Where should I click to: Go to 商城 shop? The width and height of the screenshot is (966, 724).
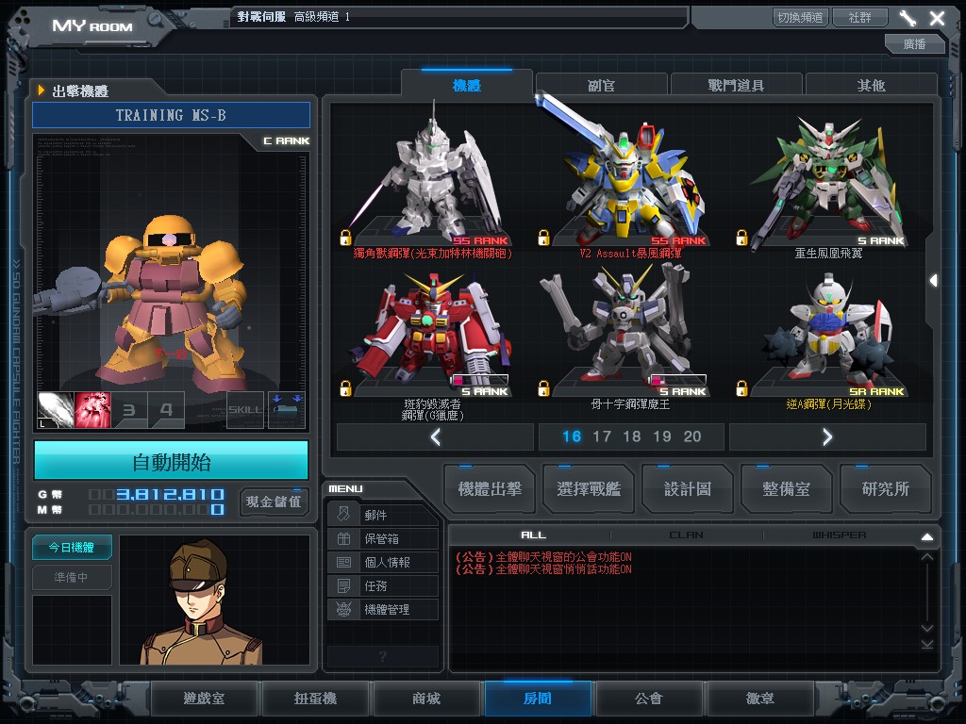pyautogui.click(x=426, y=699)
